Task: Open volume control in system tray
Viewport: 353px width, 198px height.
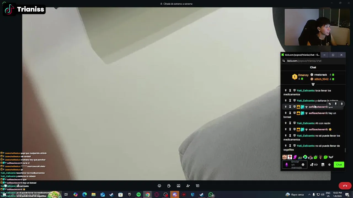Action: 322,195
